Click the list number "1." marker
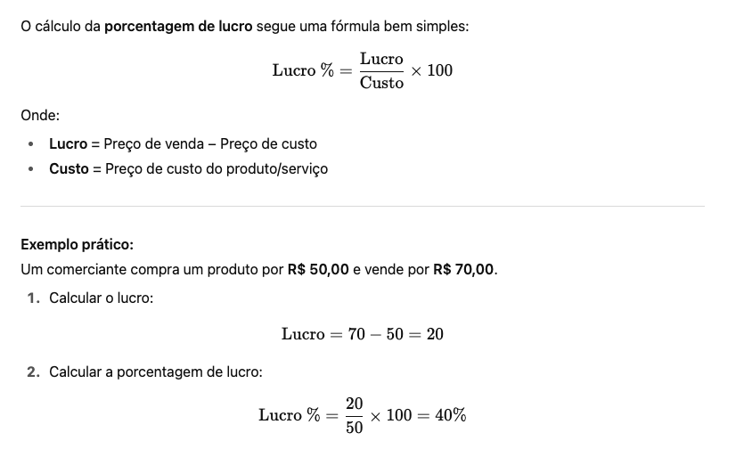The height and width of the screenshot is (449, 744). (34, 298)
